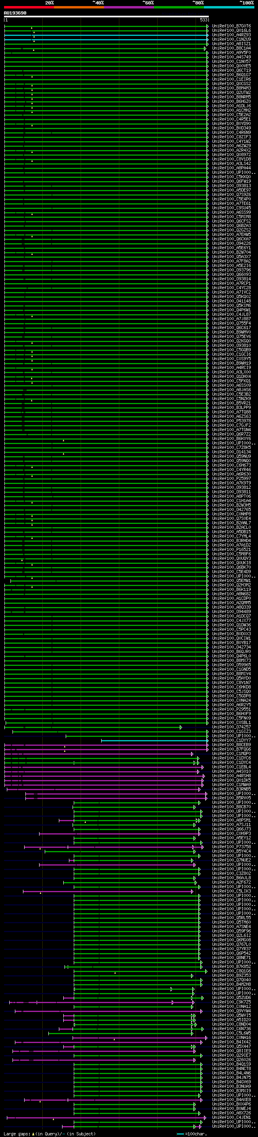Screen dimensions: 258x1137
Task: Select the query label AU193690
Action: click(15, 13)
